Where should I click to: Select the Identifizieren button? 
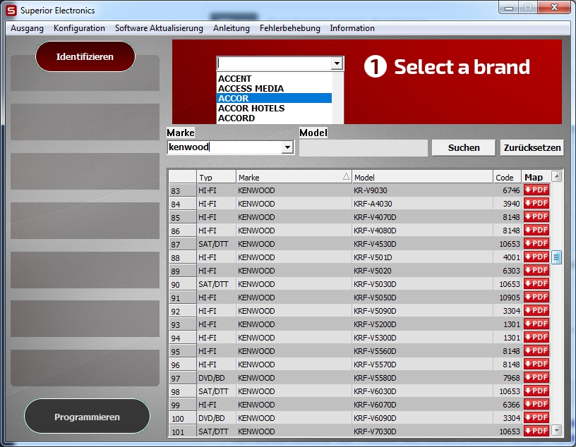coord(85,56)
